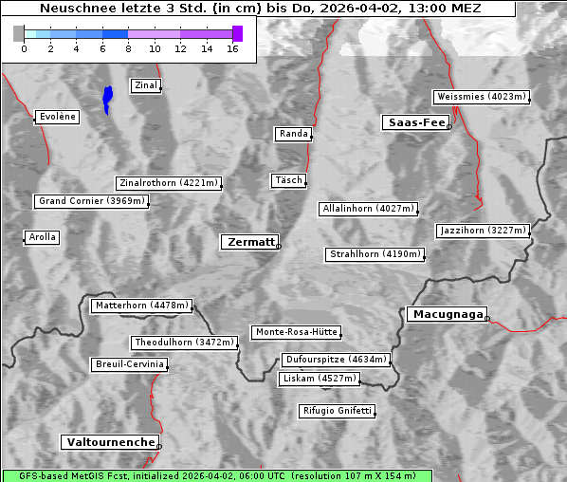This screenshot has height=482, width=567.
Task: Click the Allalinhorn (4027m) label
Action: (368, 209)
